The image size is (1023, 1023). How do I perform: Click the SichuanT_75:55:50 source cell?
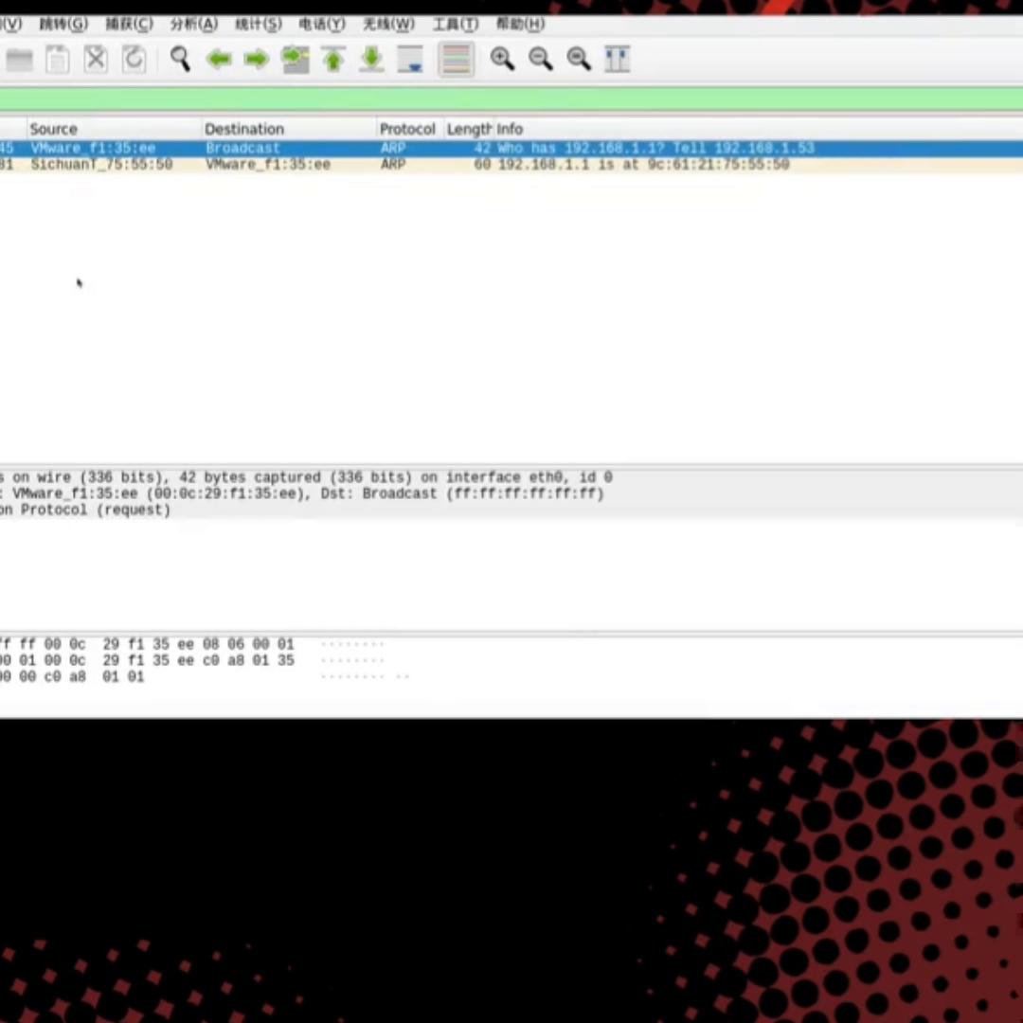click(101, 165)
